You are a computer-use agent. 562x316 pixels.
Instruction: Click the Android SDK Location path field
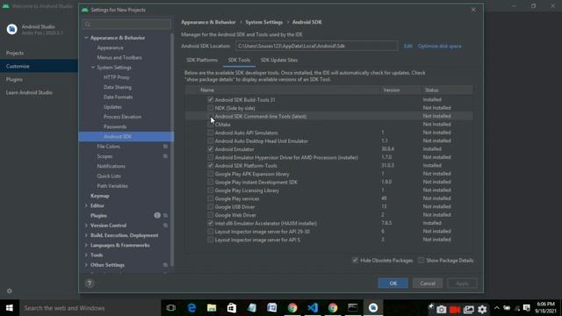point(316,46)
